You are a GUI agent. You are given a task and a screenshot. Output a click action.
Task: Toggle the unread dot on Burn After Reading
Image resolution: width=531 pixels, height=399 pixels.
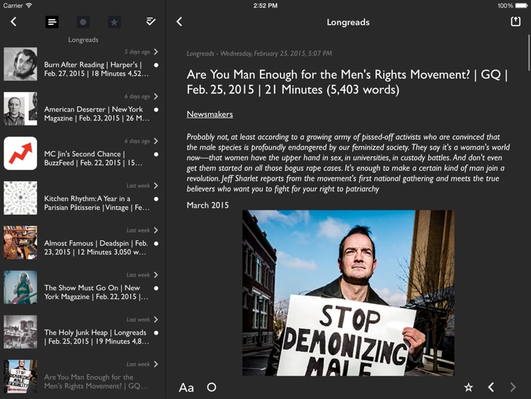(x=156, y=64)
